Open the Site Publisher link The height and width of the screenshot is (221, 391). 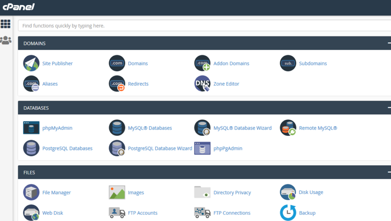coord(58,63)
